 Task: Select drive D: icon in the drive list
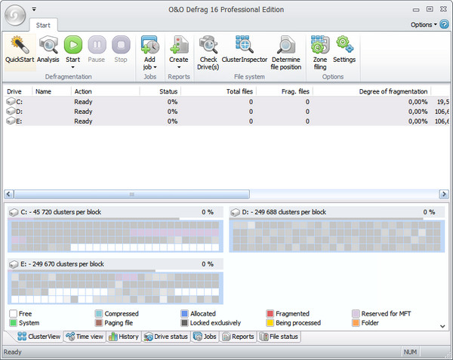pos(11,111)
